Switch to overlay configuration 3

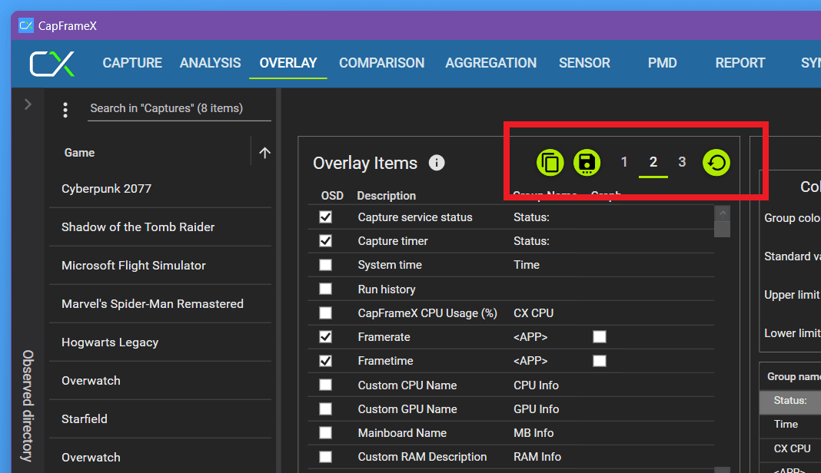pyautogui.click(x=682, y=162)
